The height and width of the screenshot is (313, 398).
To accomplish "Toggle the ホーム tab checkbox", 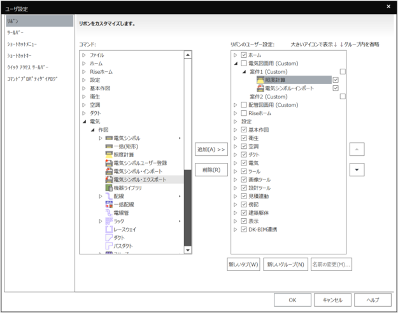I will [x=244, y=55].
